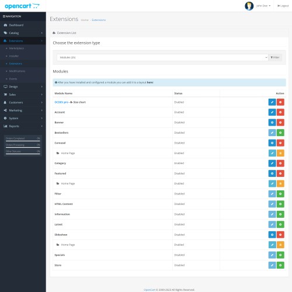Screen dimensions: 292x292
Task: Install the Bestsellers module
Action: click(280, 133)
